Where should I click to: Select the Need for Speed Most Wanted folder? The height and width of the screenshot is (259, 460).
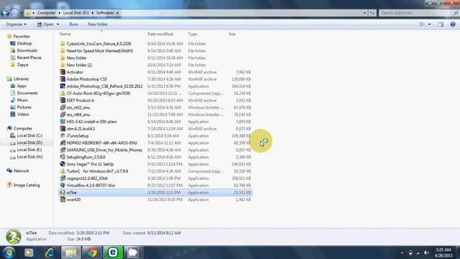(100, 51)
